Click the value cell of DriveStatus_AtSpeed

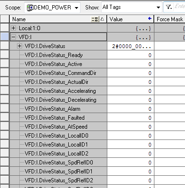(x=130, y=127)
